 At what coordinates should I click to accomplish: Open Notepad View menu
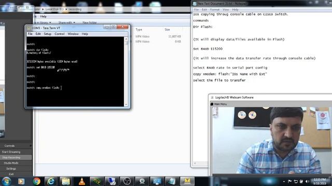(226, 10)
